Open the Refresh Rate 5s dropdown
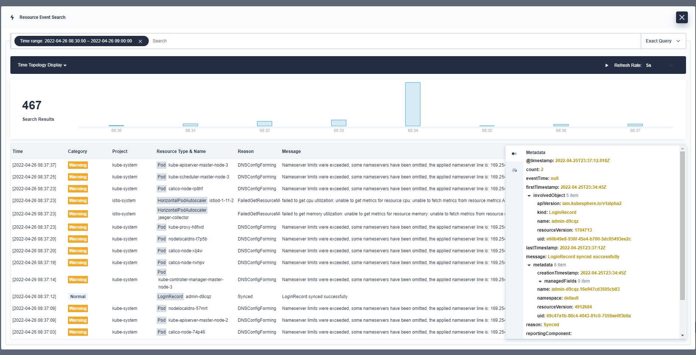Viewport: 696px width, 355px height. (x=660, y=65)
